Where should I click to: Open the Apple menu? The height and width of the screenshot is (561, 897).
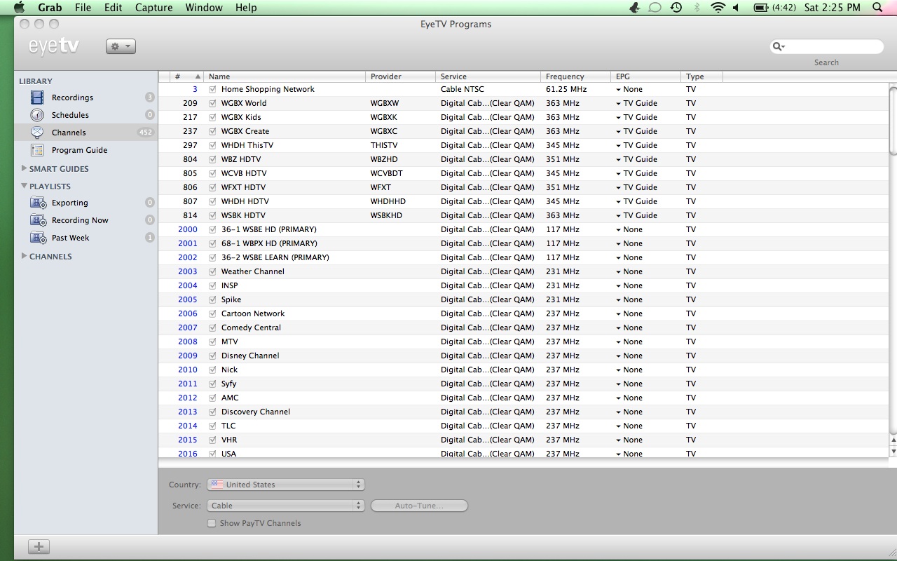pyautogui.click(x=19, y=8)
